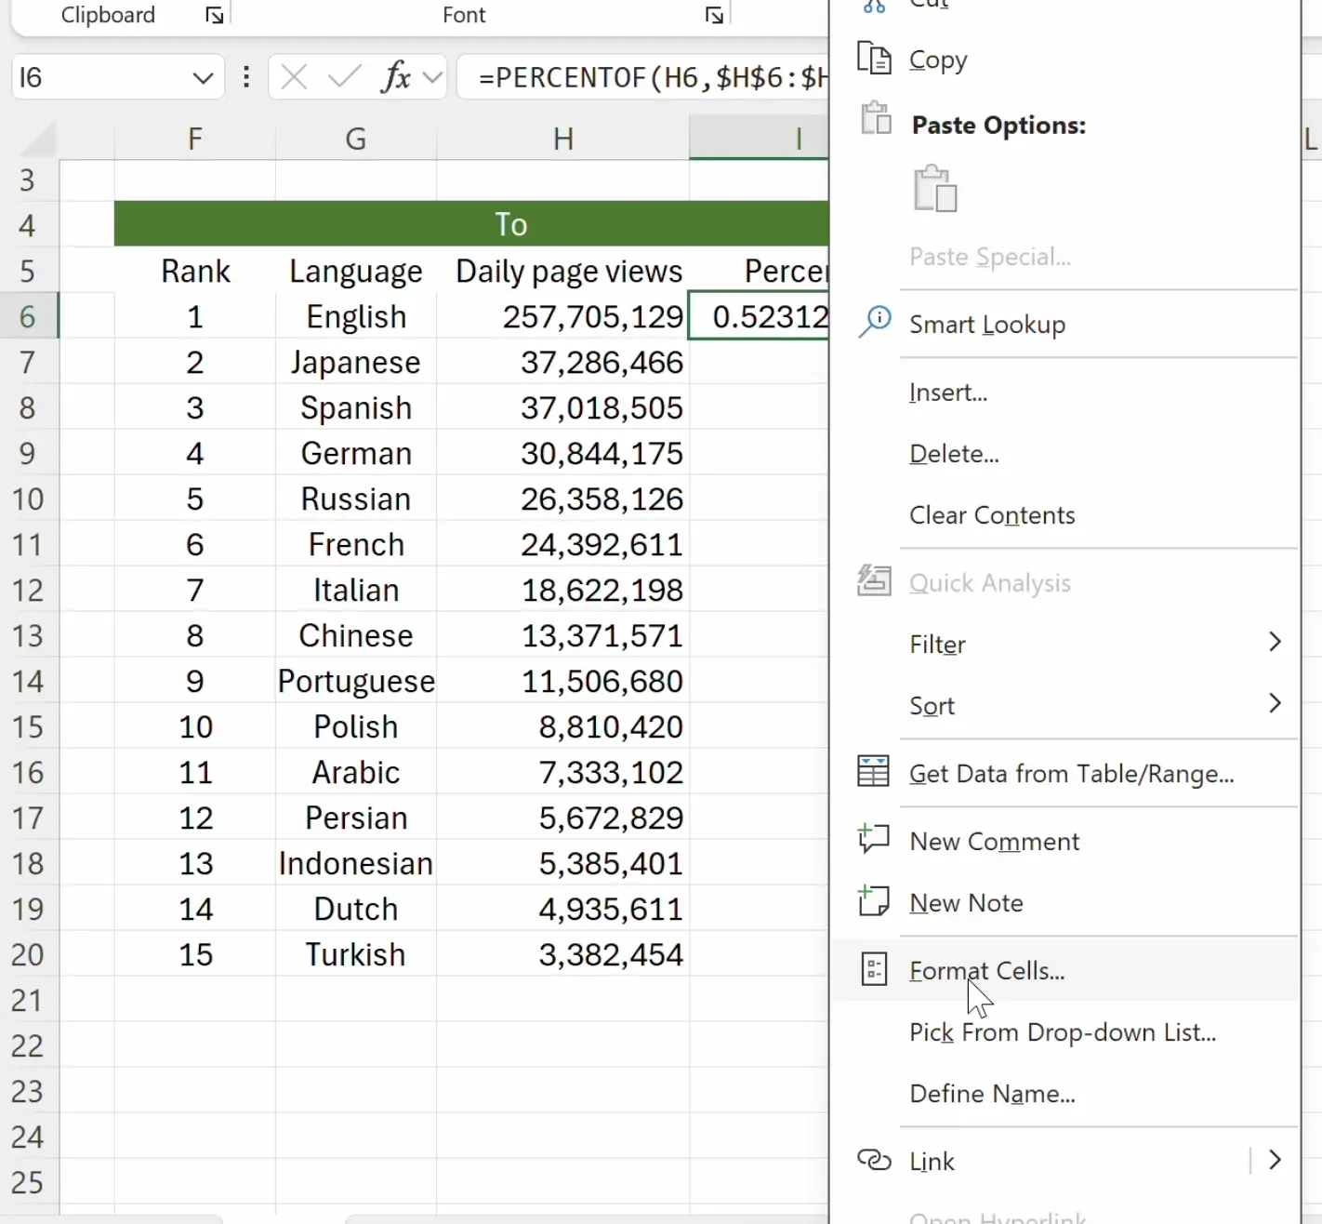1322x1224 pixels.
Task: Click the Link chain icon
Action: (874, 1160)
